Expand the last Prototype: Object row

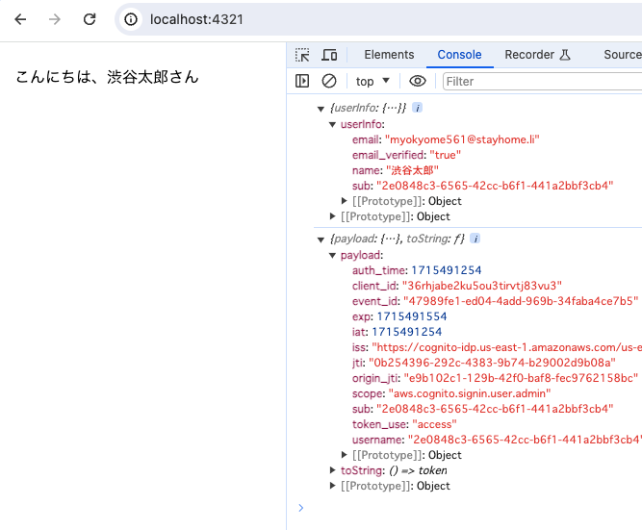click(332, 486)
